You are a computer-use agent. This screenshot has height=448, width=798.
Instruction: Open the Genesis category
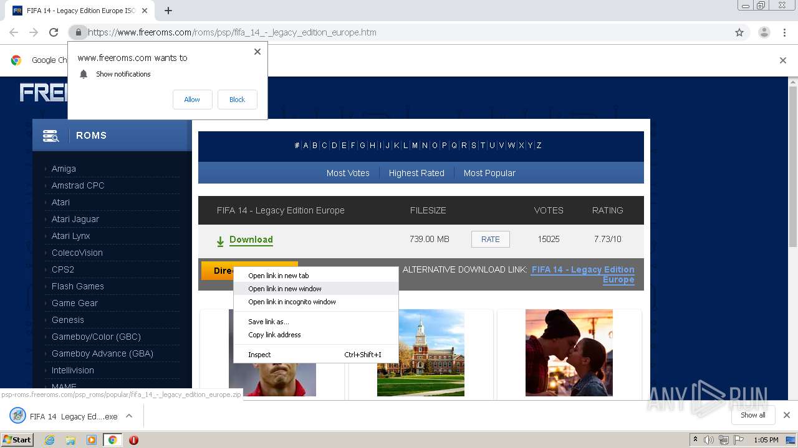point(68,320)
